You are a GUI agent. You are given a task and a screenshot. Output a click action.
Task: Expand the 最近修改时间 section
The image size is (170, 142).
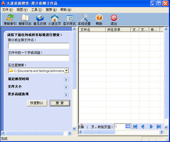coord(66,80)
